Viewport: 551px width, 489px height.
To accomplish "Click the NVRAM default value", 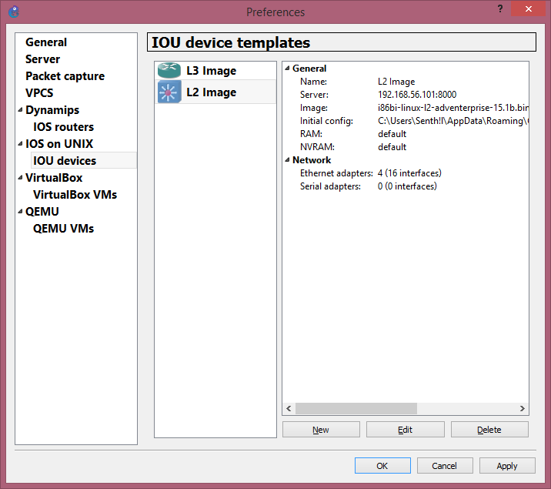I will point(392,147).
